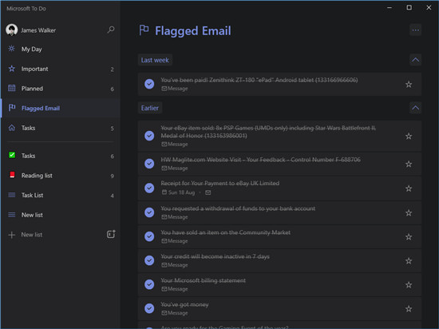Star the credit inactive task

pos(409,260)
